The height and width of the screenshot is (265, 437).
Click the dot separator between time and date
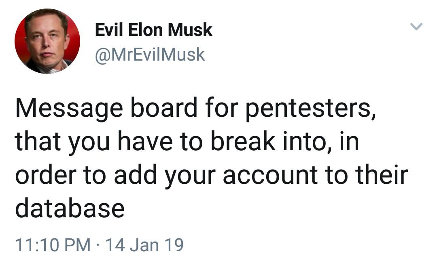[98, 246]
